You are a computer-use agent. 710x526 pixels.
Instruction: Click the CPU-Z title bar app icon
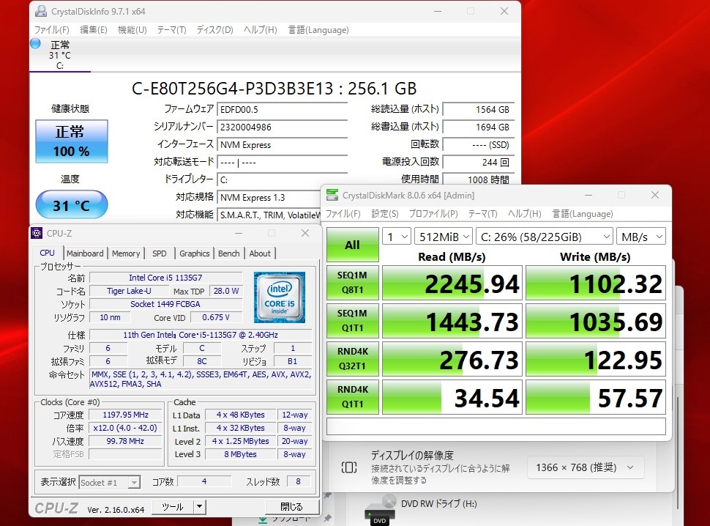point(37,233)
